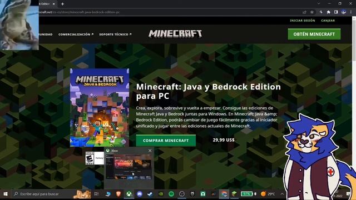Expand hidden system tray icons chevron
Screen dimensions: 356x200
[282, 194]
